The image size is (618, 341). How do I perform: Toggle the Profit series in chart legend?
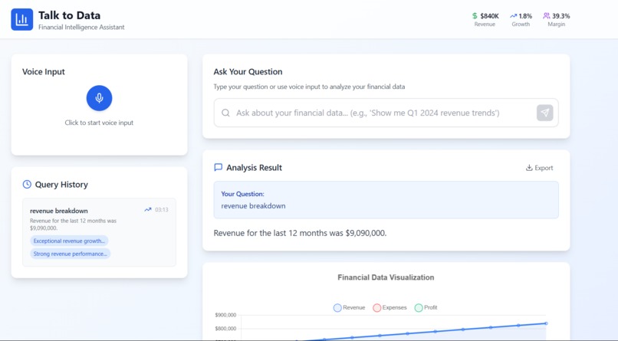point(426,307)
